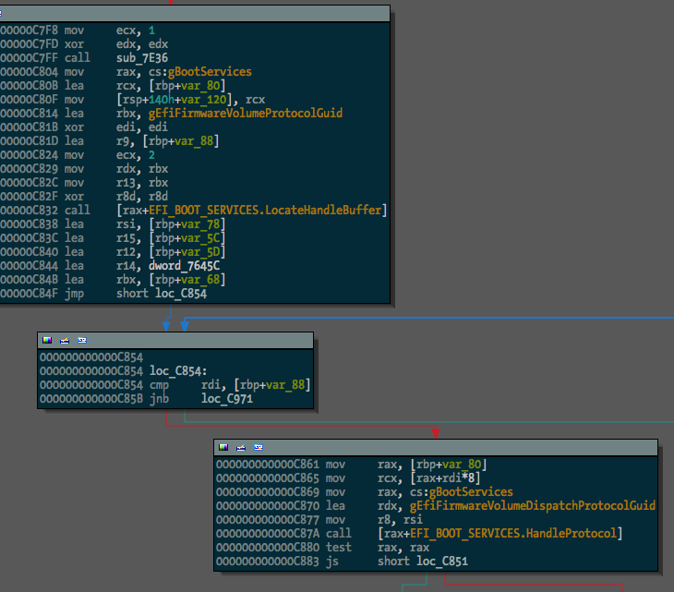The height and width of the screenshot is (592, 674).
Task: Click the node color icon on loc_C854 block
Action: click(x=47, y=341)
